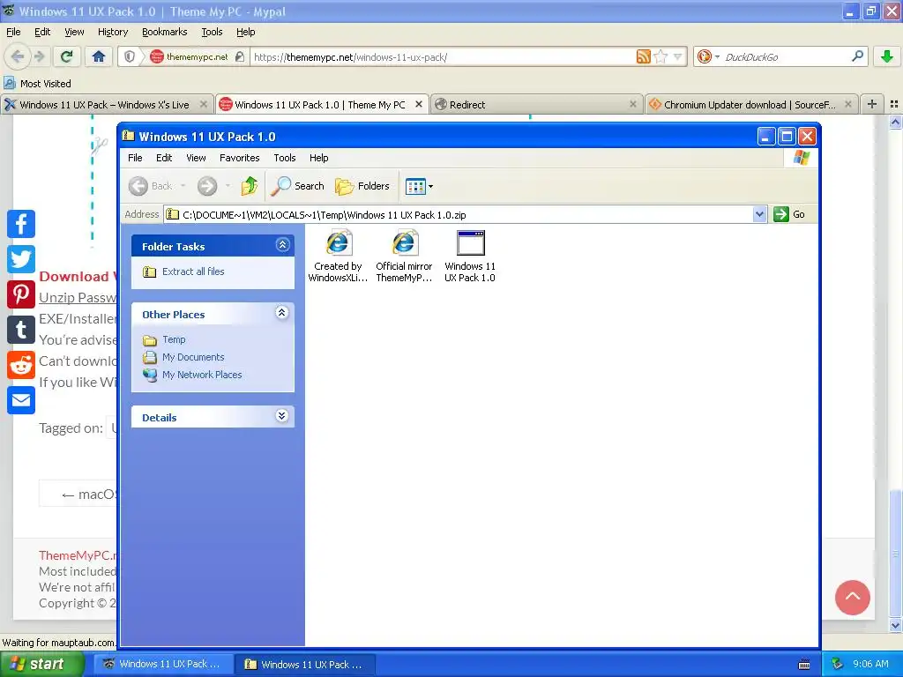This screenshot has height=677, width=903.
Task: Click Extract all files link
Action: coord(193,272)
